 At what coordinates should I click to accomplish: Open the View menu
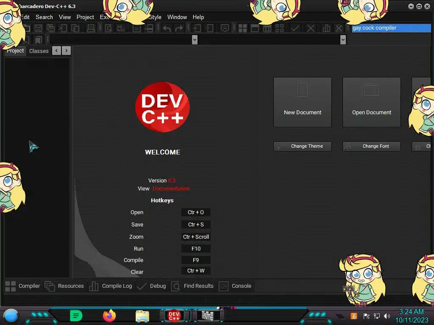coord(65,17)
